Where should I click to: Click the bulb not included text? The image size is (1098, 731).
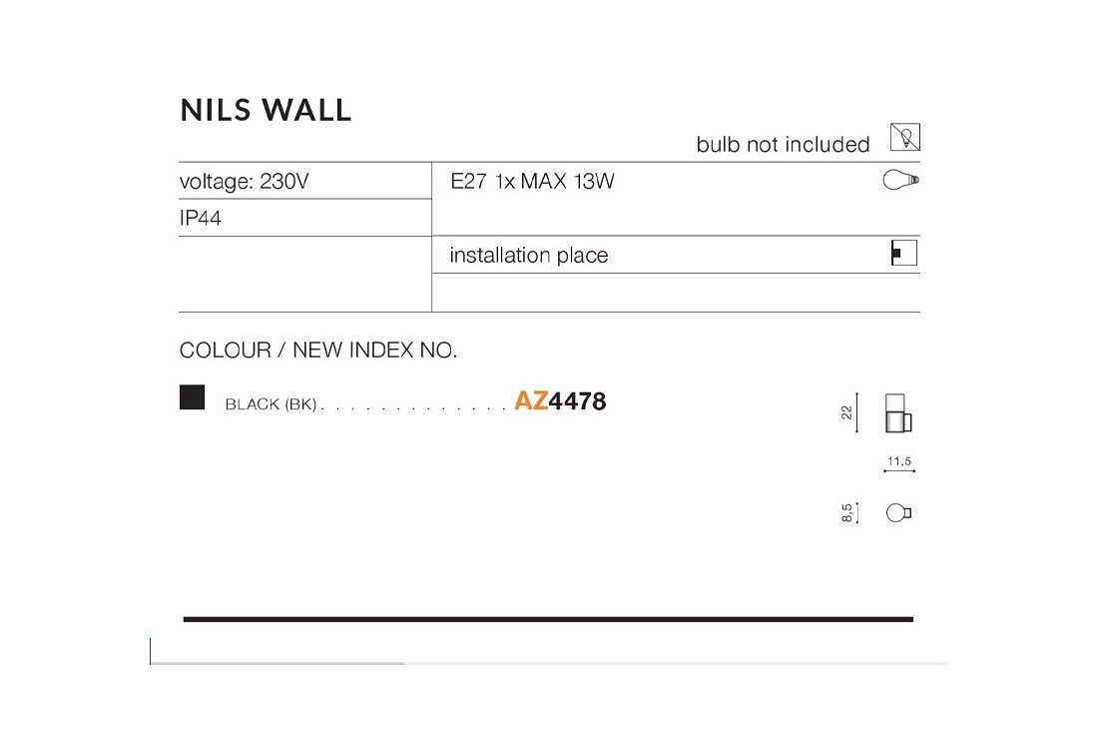pyautogui.click(x=783, y=145)
